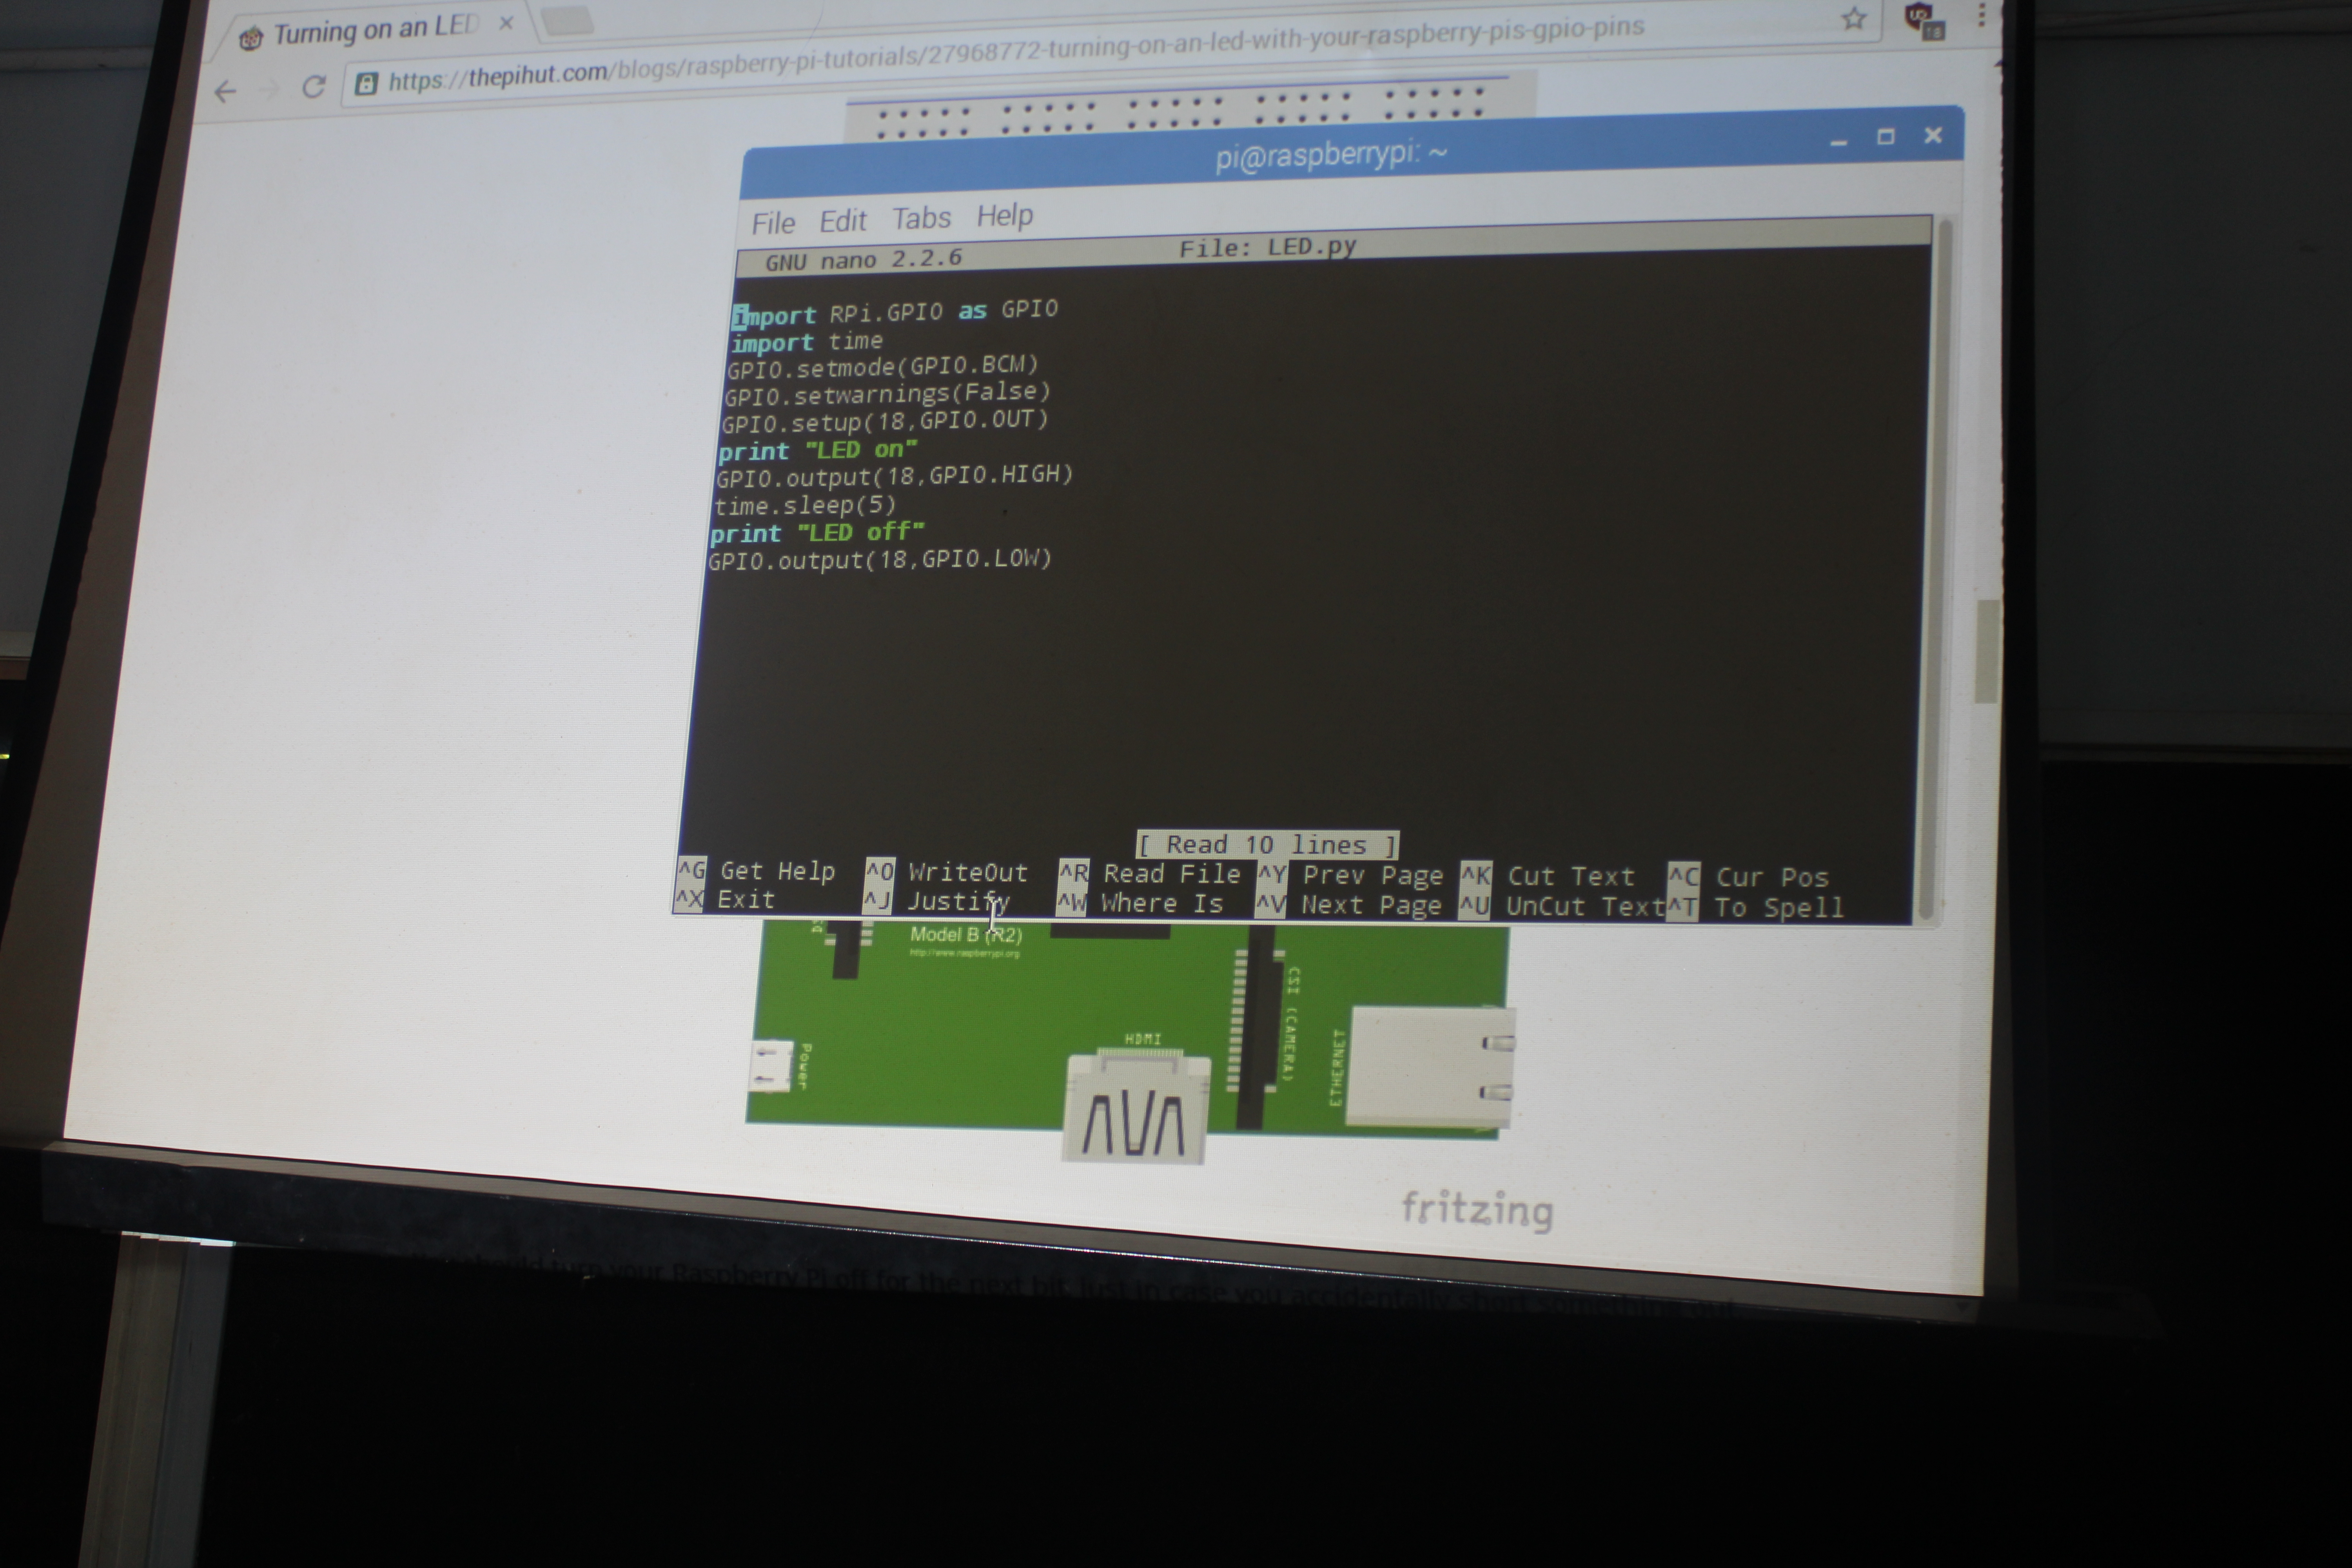2352x1568 pixels.
Task: Click the secure lock icon in address bar
Action: 367,83
